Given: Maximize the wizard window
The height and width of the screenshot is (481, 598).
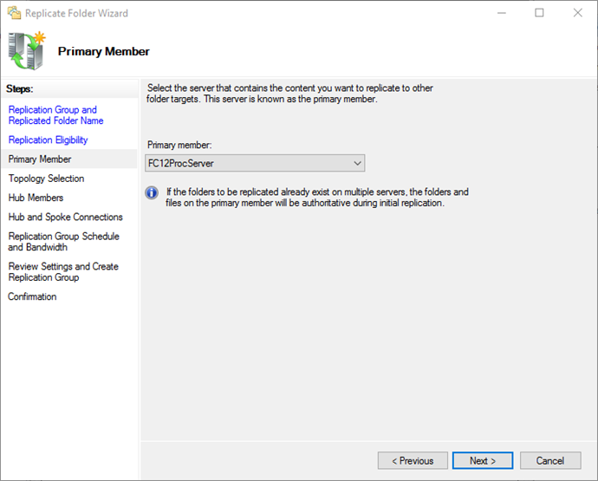Looking at the screenshot, I should pyautogui.click(x=539, y=13).
